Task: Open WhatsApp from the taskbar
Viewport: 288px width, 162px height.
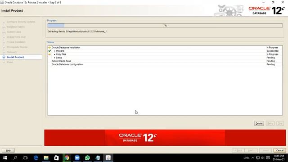Action: click(87, 158)
